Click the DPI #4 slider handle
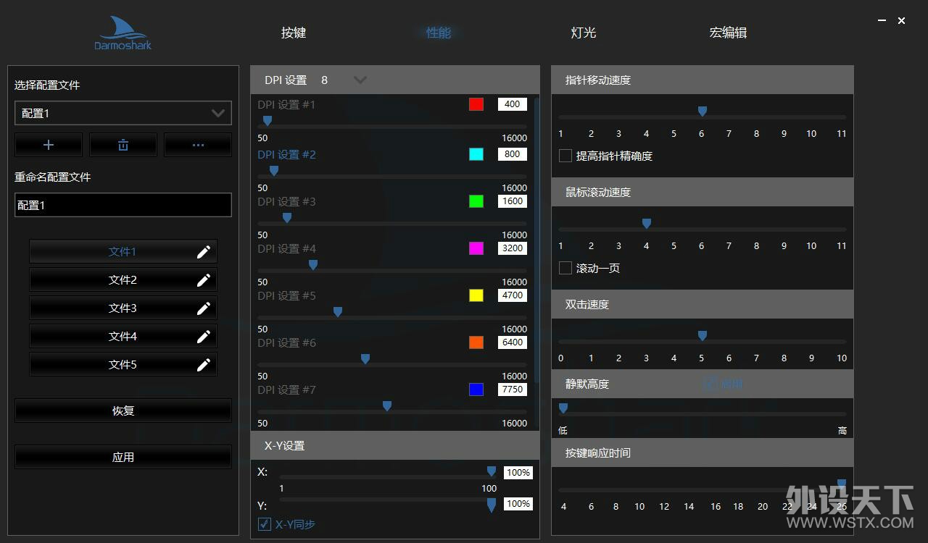 point(313,265)
